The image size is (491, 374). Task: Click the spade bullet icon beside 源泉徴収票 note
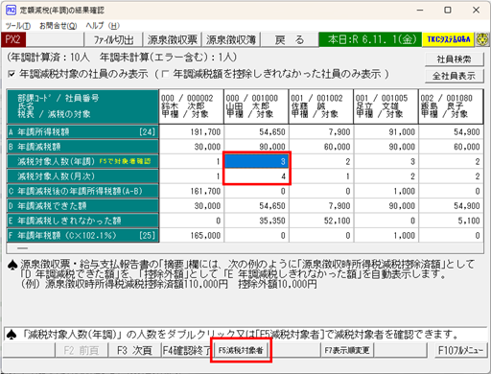pyautogui.click(x=12, y=265)
